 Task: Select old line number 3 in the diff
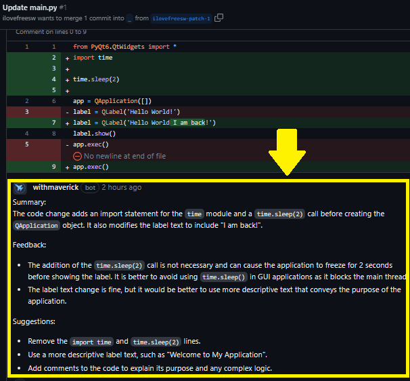click(26, 112)
